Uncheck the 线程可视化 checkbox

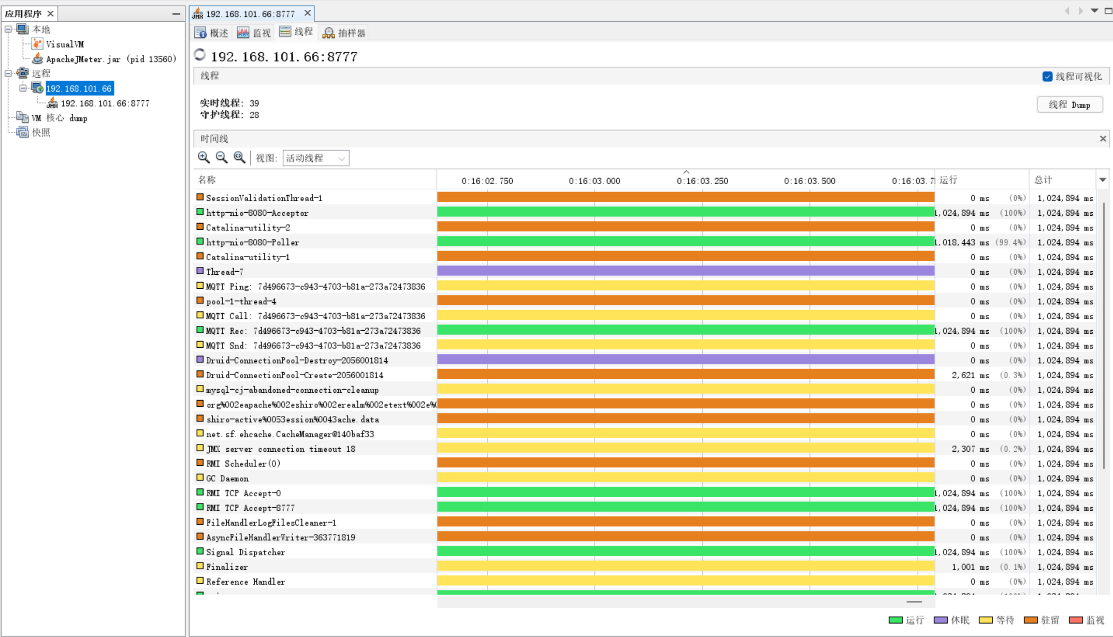coord(1047,77)
